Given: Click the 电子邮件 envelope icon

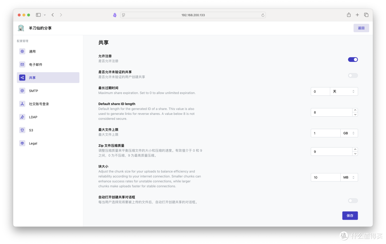Looking at the screenshot, I should 22,65.
